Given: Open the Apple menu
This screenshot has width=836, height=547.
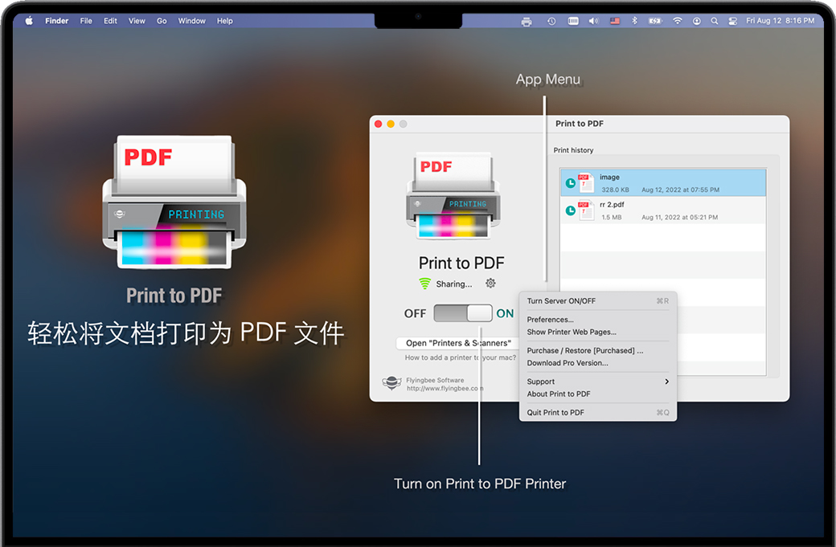Looking at the screenshot, I should (29, 21).
